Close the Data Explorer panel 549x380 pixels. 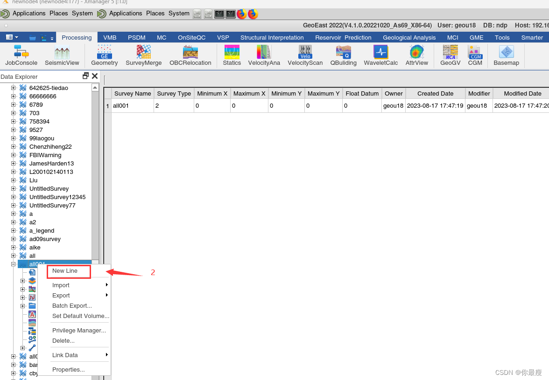tap(94, 76)
